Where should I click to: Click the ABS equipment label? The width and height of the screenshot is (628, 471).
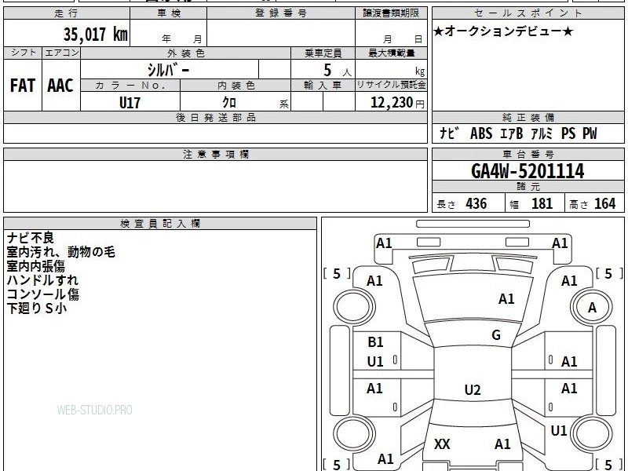pyautogui.click(x=481, y=133)
